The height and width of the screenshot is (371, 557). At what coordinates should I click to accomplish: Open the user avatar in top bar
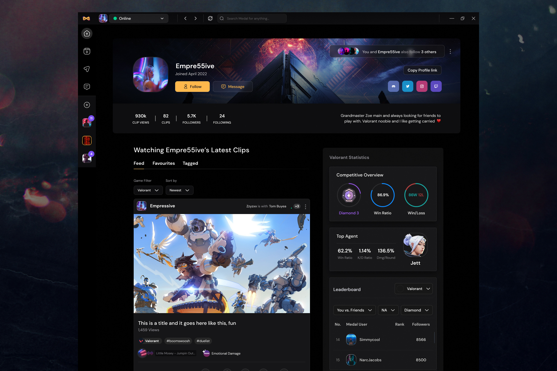[103, 18]
